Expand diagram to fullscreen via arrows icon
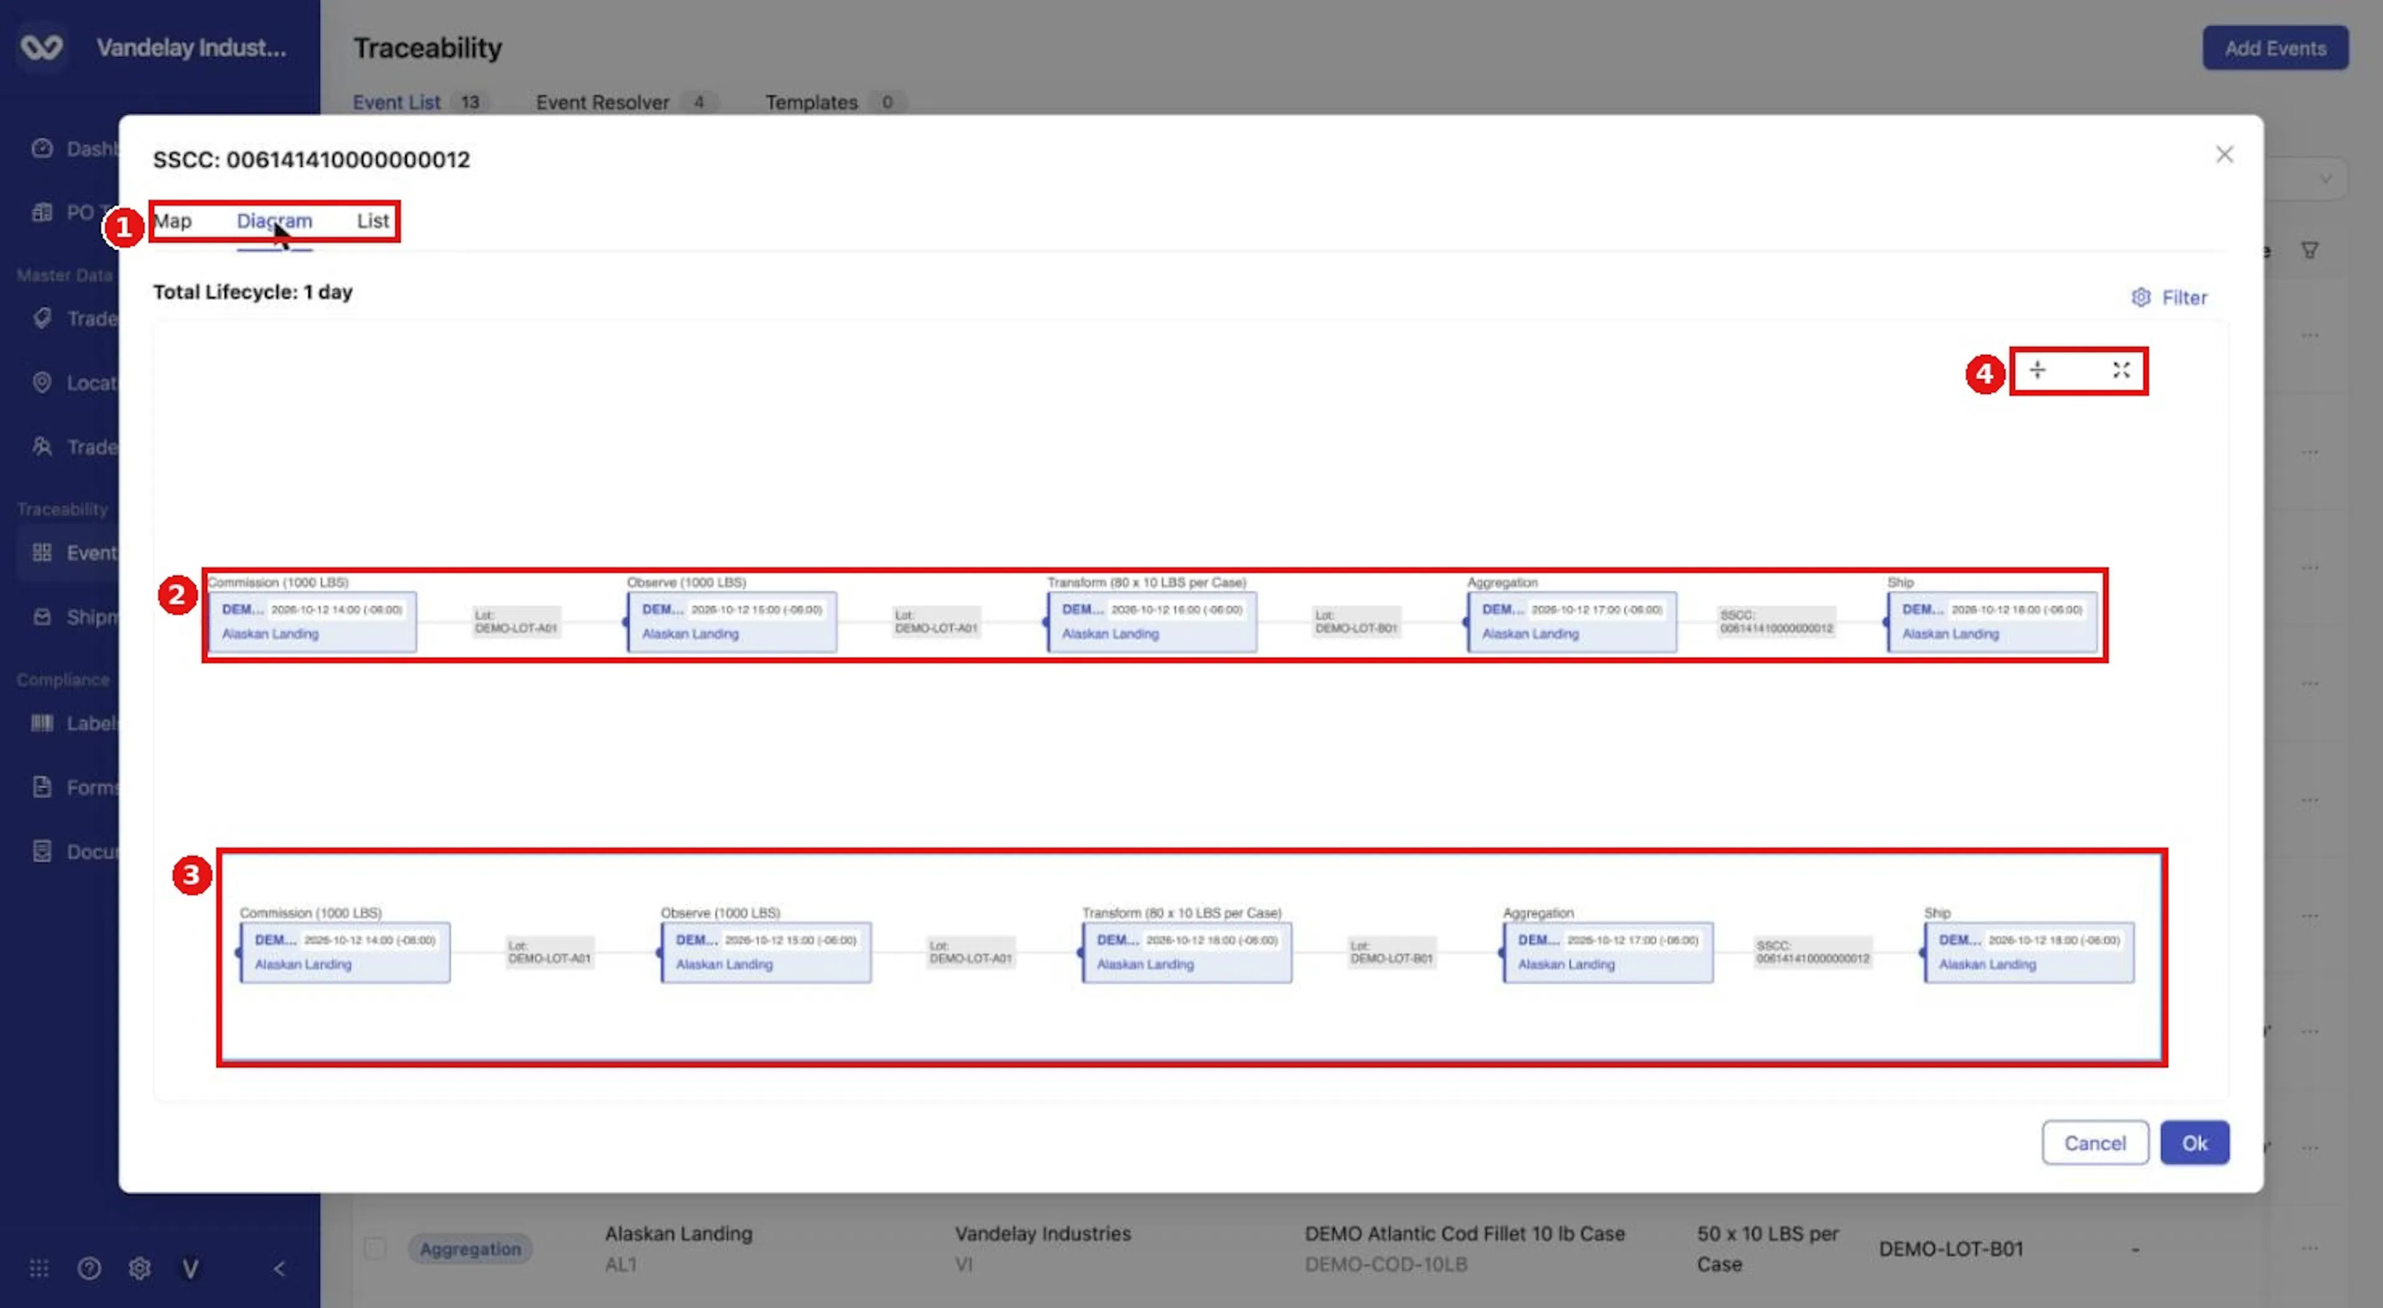The image size is (2383, 1308). (2121, 370)
